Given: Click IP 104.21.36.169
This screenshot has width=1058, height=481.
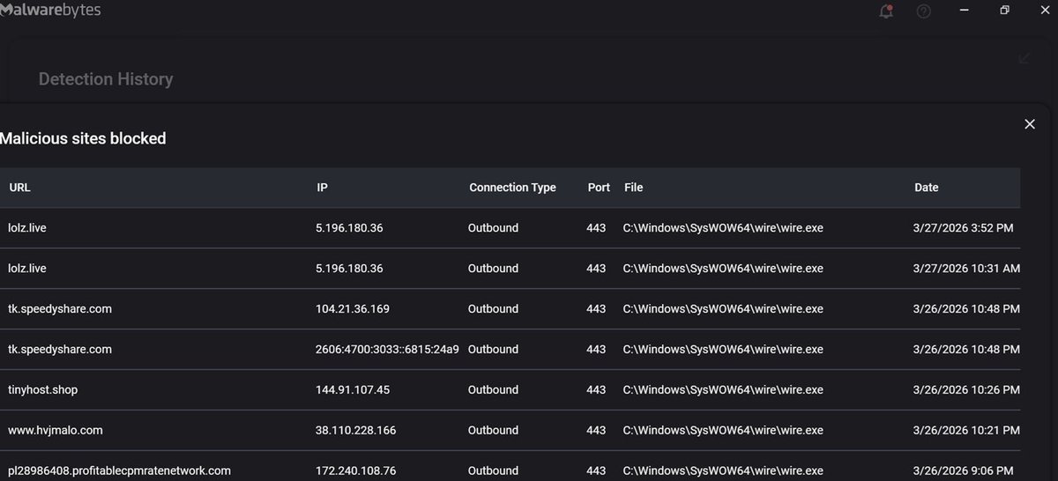Looking at the screenshot, I should point(353,309).
